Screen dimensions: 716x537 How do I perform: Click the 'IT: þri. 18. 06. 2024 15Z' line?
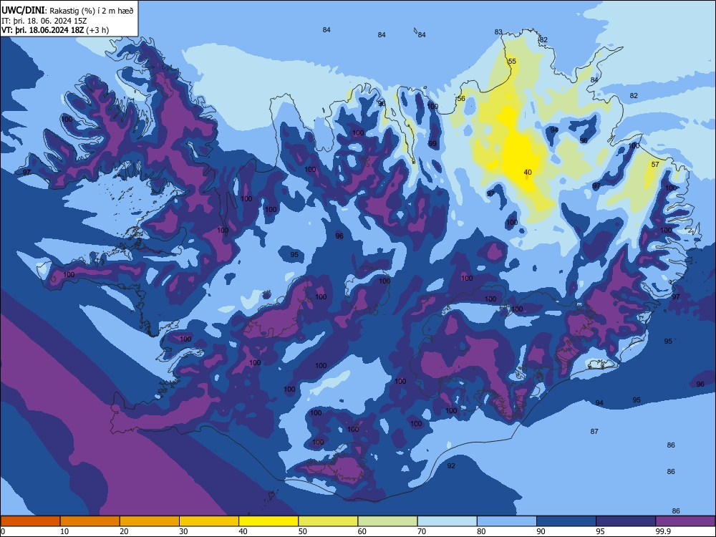click(x=44, y=21)
